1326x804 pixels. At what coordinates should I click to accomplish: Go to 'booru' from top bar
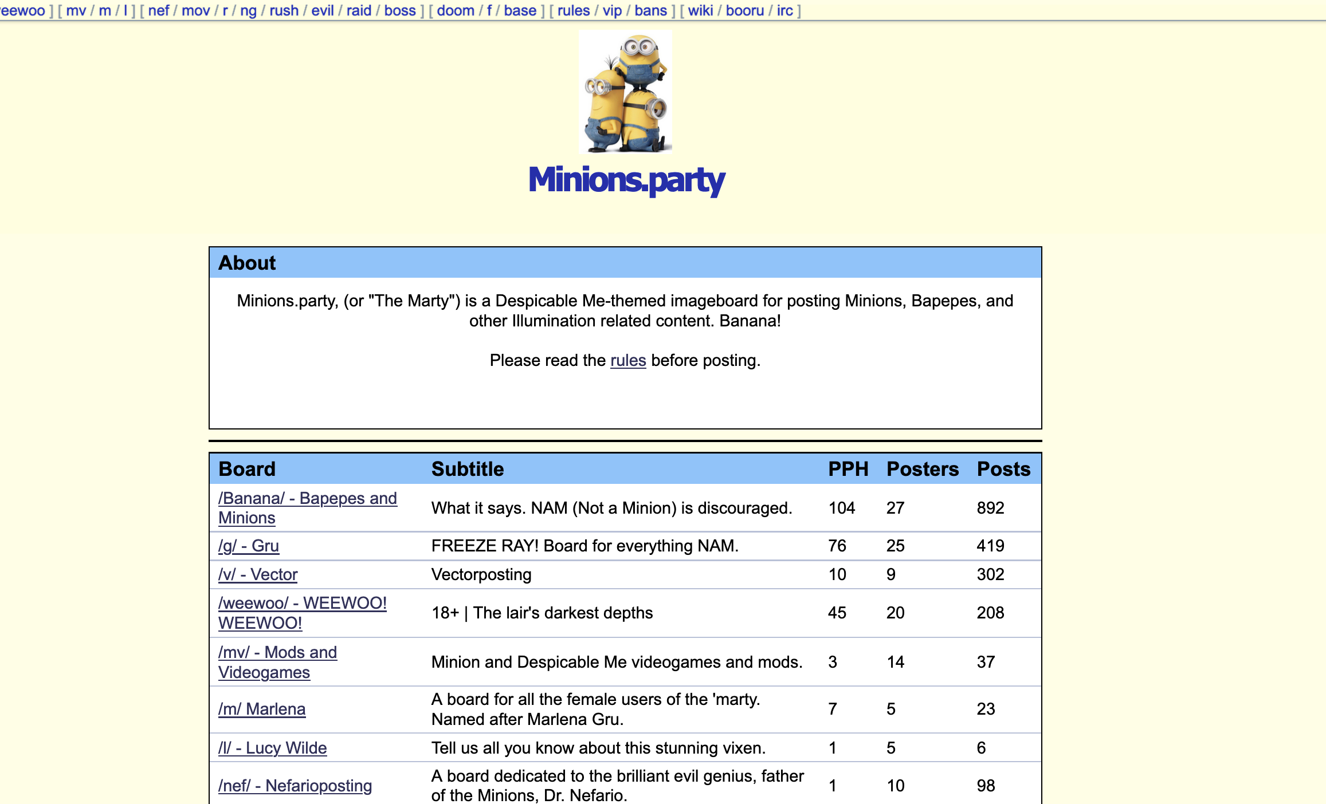click(x=744, y=10)
